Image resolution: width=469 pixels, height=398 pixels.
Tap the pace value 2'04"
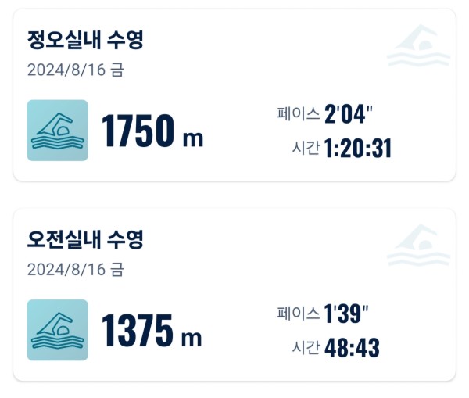click(x=349, y=114)
